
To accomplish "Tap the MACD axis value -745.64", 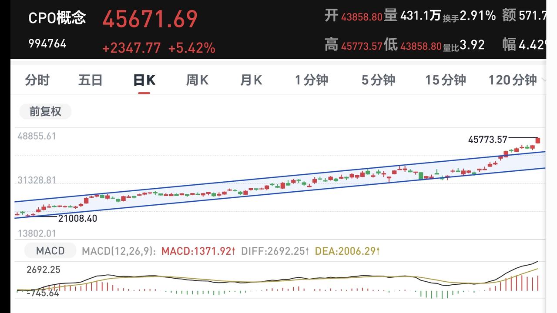I will (43, 293).
